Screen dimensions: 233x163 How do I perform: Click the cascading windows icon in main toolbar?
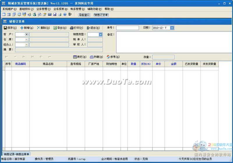(x=14, y=14)
